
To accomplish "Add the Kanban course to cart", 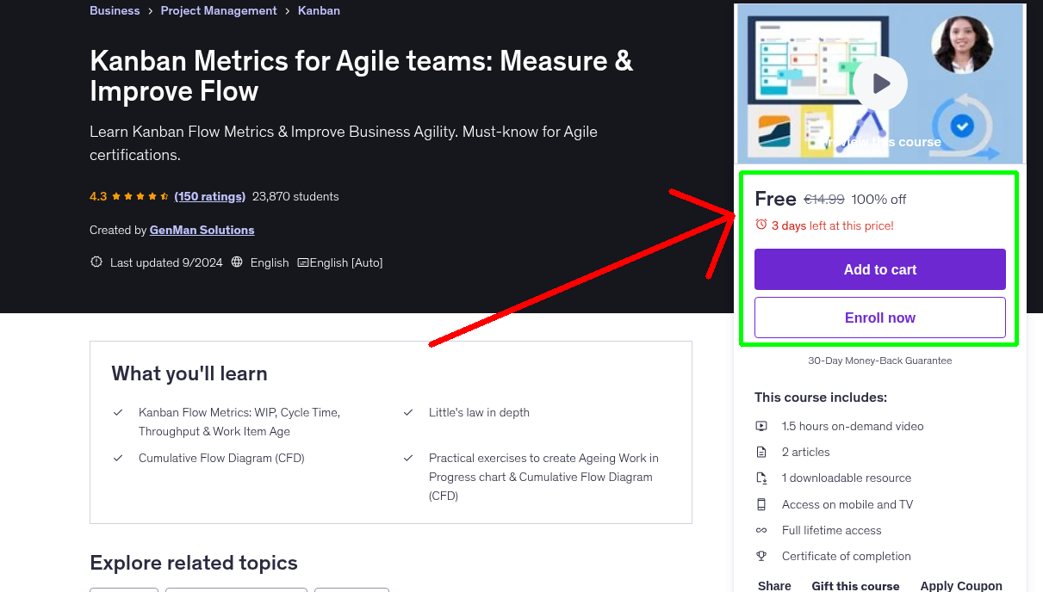I will pos(879,269).
